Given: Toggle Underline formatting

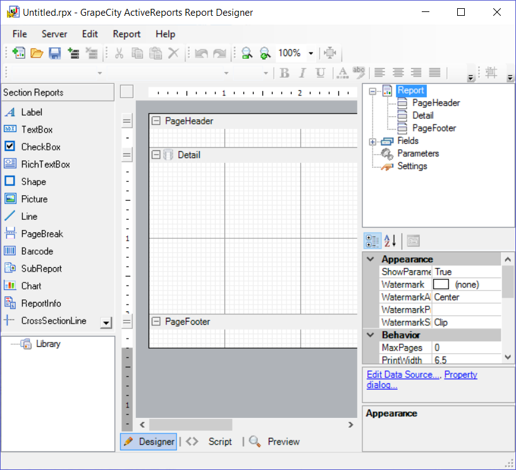Looking at the screenshot, I should click(320, 73).
